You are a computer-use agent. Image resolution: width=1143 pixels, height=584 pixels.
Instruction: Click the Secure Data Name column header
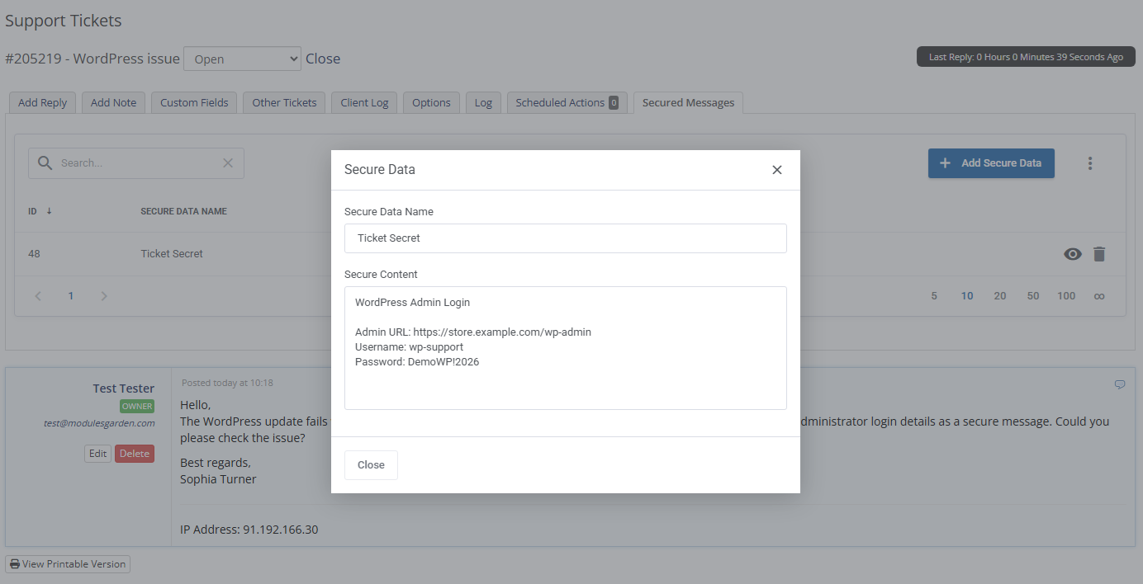[183, 211]
